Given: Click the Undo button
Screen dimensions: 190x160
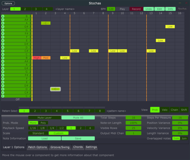Looking at the screenshot, I should 149,9.
